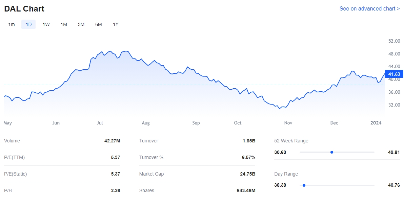
Task: View the 1Y yearly chart
Action: pos(116,24)
